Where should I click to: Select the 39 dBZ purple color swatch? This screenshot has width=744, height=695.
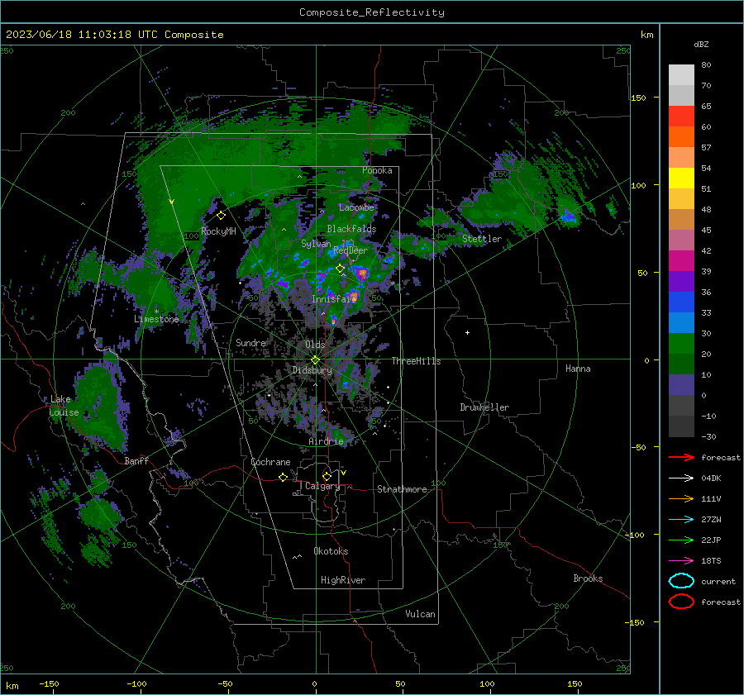(x=681, y=282)
